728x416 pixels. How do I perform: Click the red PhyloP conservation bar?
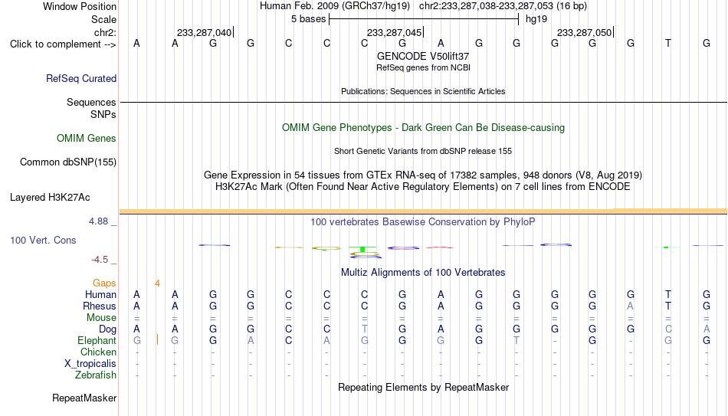(x=440, y=247)
